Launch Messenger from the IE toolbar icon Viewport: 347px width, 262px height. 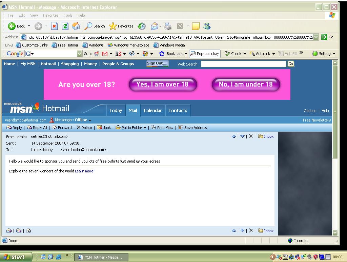207,26
